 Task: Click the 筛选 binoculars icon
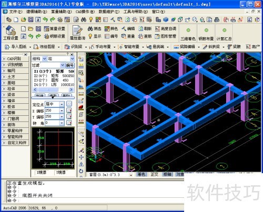pyautogui.click(x=90, y=29)
